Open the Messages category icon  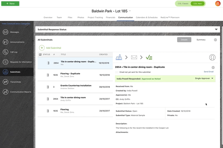coord(5,32)
